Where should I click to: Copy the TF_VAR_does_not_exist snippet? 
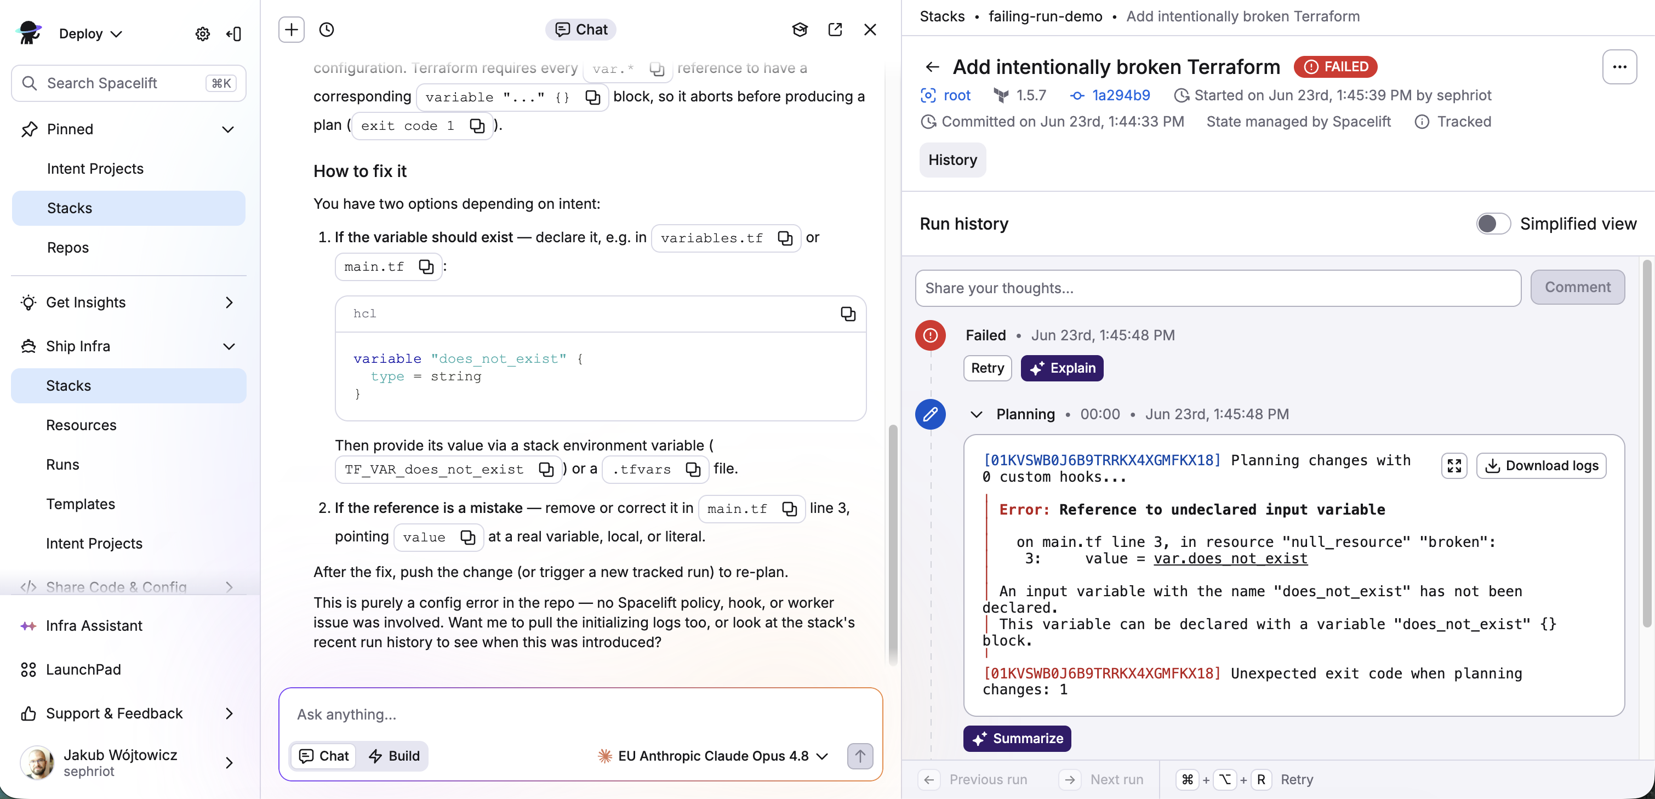pos(546,470)
